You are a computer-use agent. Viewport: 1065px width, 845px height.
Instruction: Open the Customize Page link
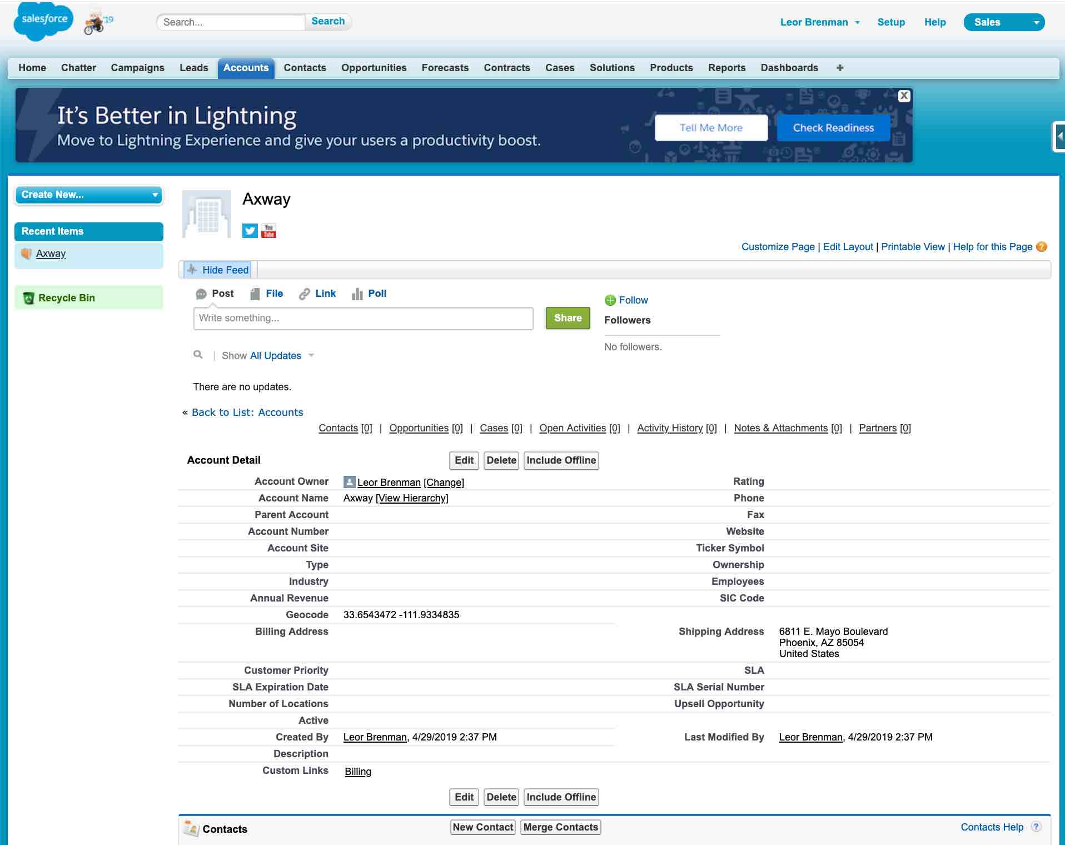[x=778, y=247]
